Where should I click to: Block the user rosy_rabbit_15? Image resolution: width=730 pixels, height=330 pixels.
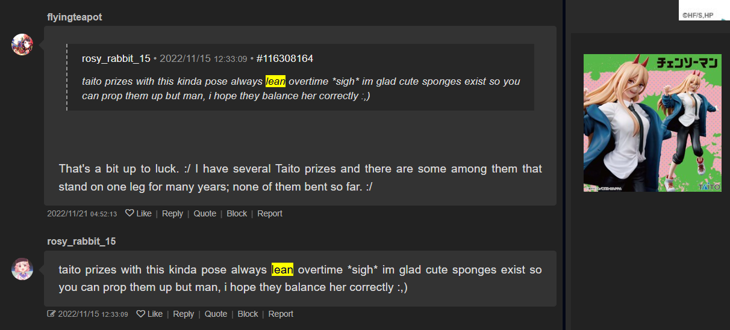pos(248,314)
